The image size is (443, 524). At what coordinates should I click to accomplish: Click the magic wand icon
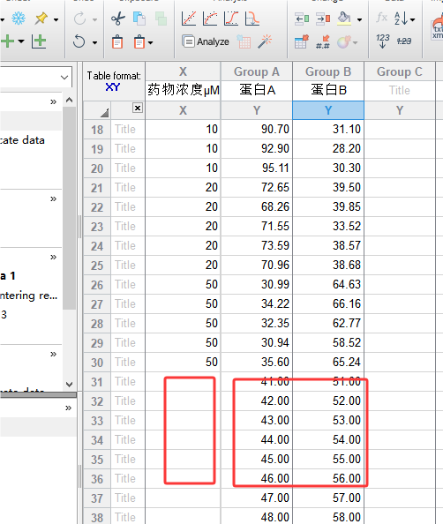[265, 41]
